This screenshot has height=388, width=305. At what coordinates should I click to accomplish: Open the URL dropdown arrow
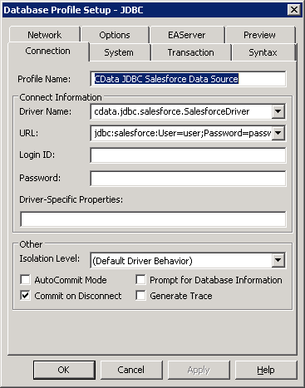coord(278,133)
